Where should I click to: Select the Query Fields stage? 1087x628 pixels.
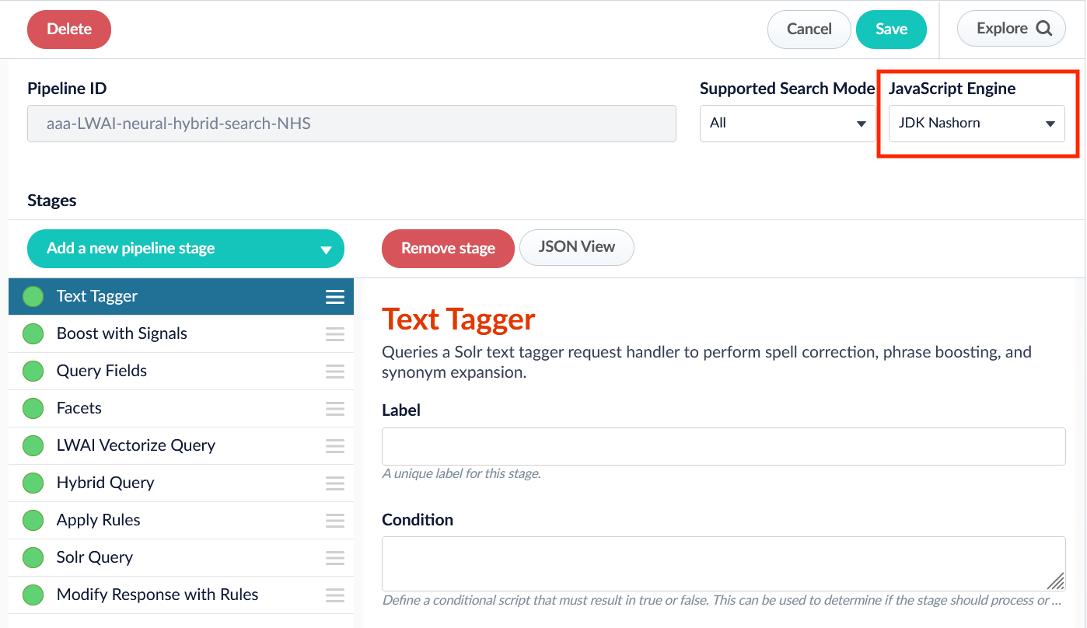(x=181, y=371)
